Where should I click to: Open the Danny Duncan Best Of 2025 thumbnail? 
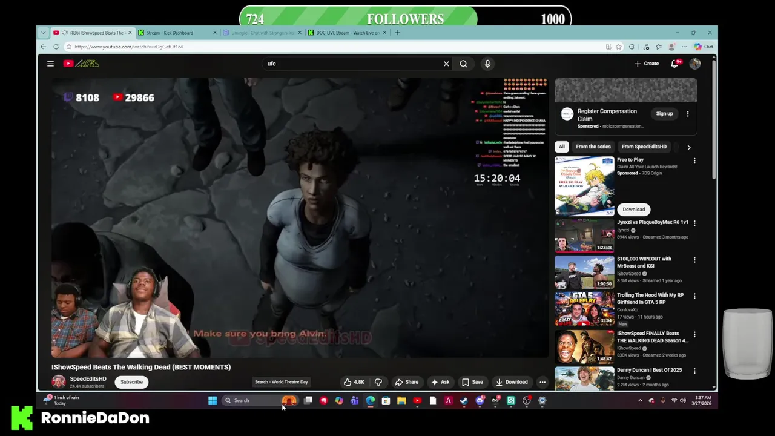[x=584, y=378]
